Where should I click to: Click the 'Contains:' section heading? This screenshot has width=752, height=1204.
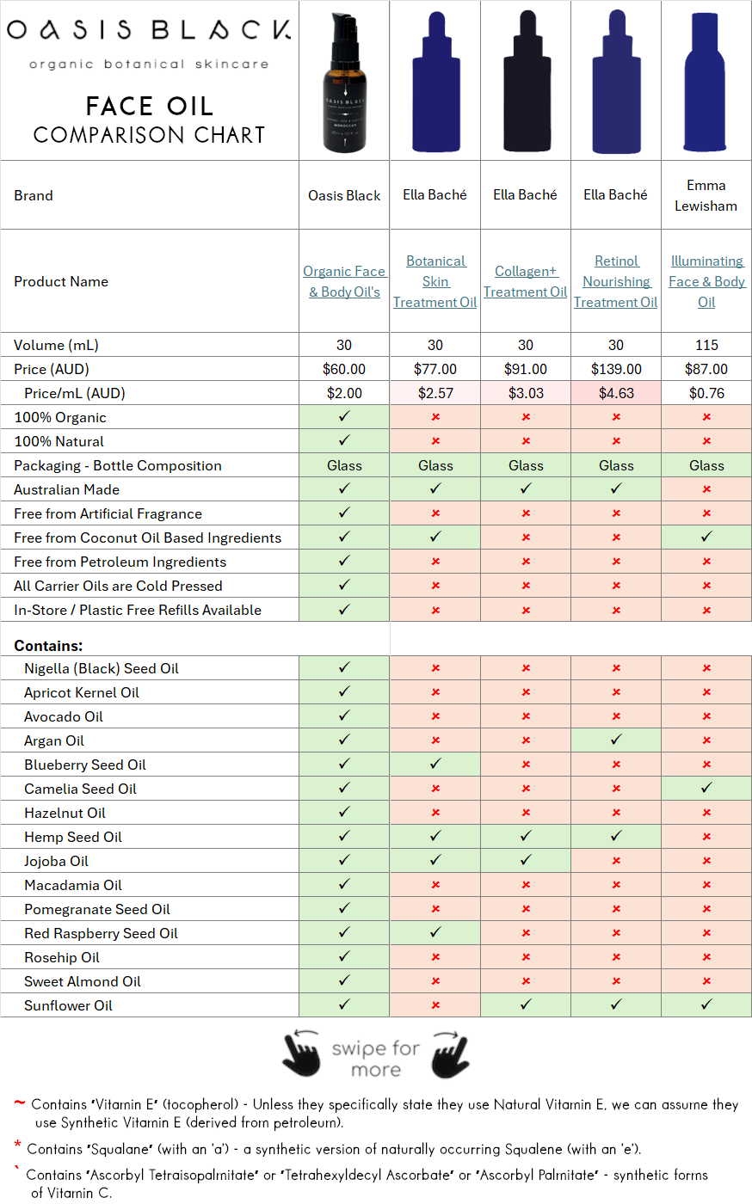(48, 645)
